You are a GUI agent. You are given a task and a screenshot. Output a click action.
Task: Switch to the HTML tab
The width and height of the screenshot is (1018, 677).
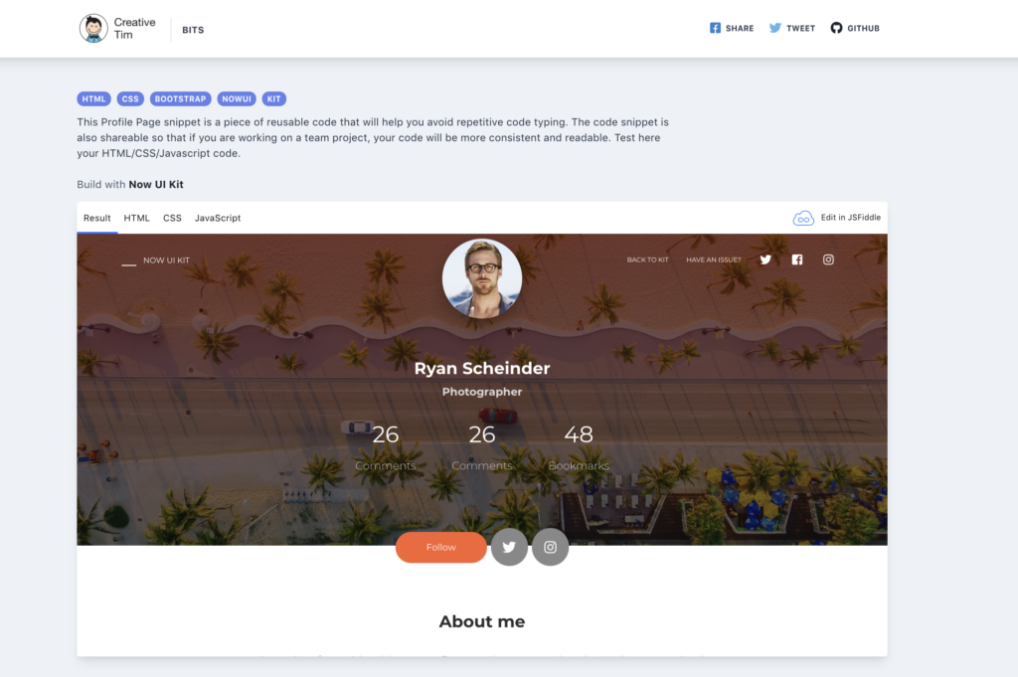tap(136, 218)
